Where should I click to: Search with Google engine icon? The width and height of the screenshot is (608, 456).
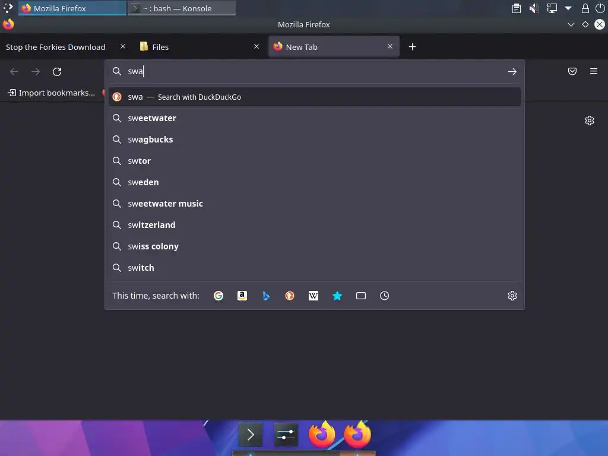218,296
